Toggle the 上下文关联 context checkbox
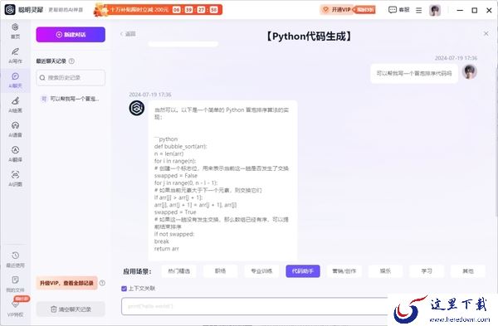Image resolution: width=498 pixels, height=326 pixels. (124, 289)
